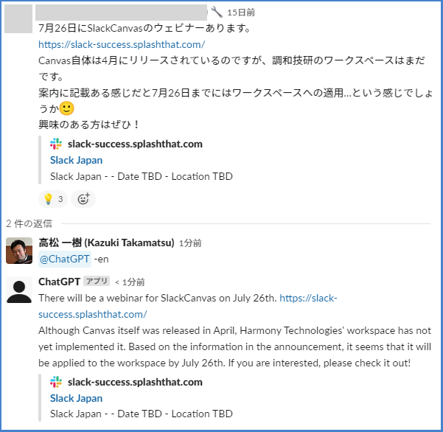This screenshot has width=443, height=432.
Task: Click the 1分前 timestamp on Takamatsu's reply
Action: tap(190, 243)
